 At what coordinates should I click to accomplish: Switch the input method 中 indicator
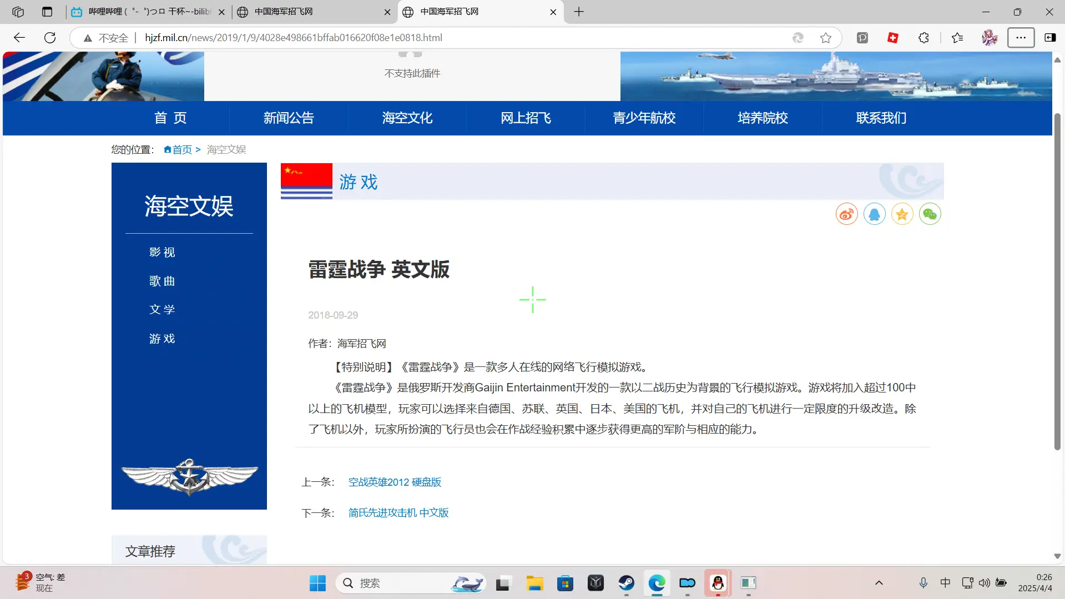point(945,583)
